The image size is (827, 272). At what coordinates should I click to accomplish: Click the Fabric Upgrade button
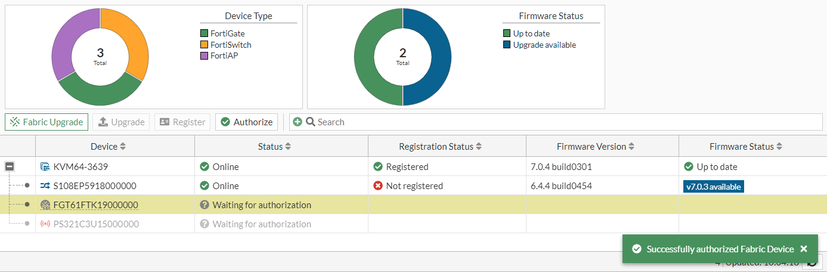(x=47, y=122)
